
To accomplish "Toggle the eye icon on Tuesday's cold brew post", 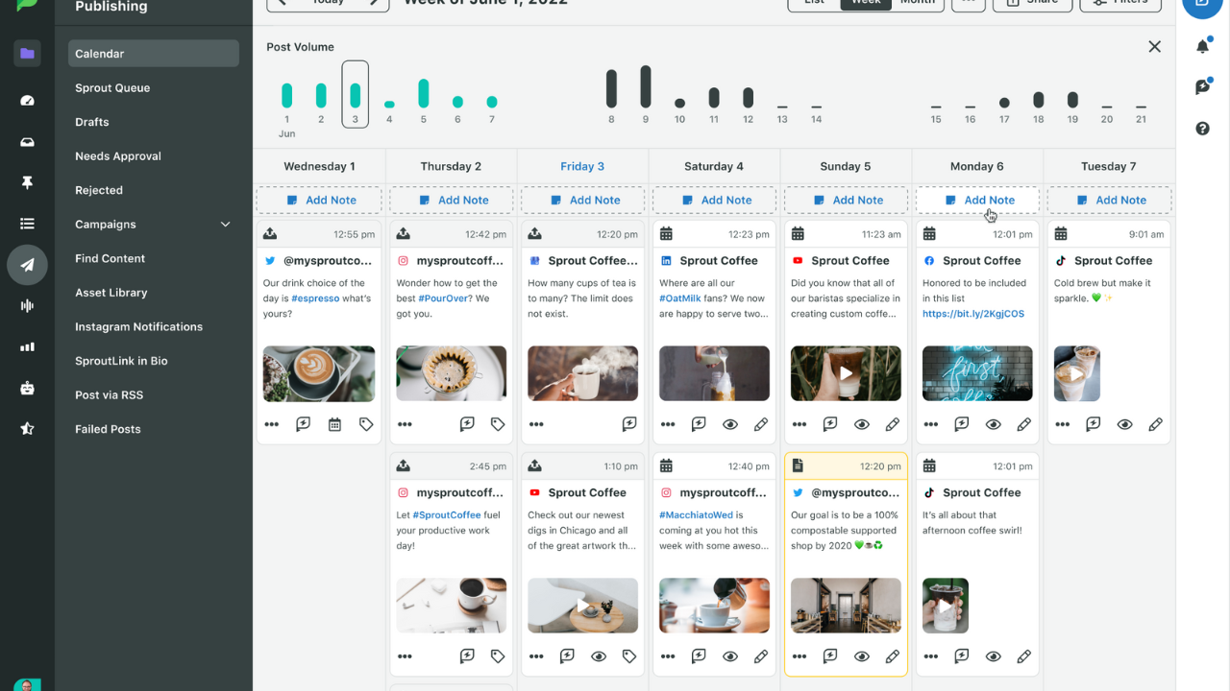I will [x=1124, y=424].
